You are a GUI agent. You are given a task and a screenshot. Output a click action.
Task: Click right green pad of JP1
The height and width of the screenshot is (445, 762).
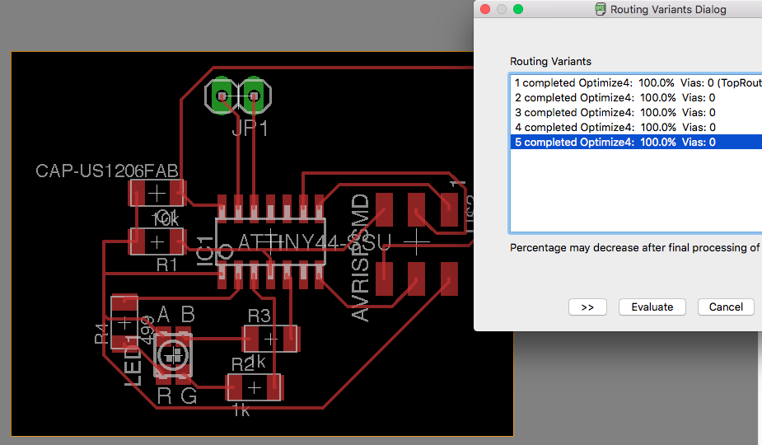[253, 96]
